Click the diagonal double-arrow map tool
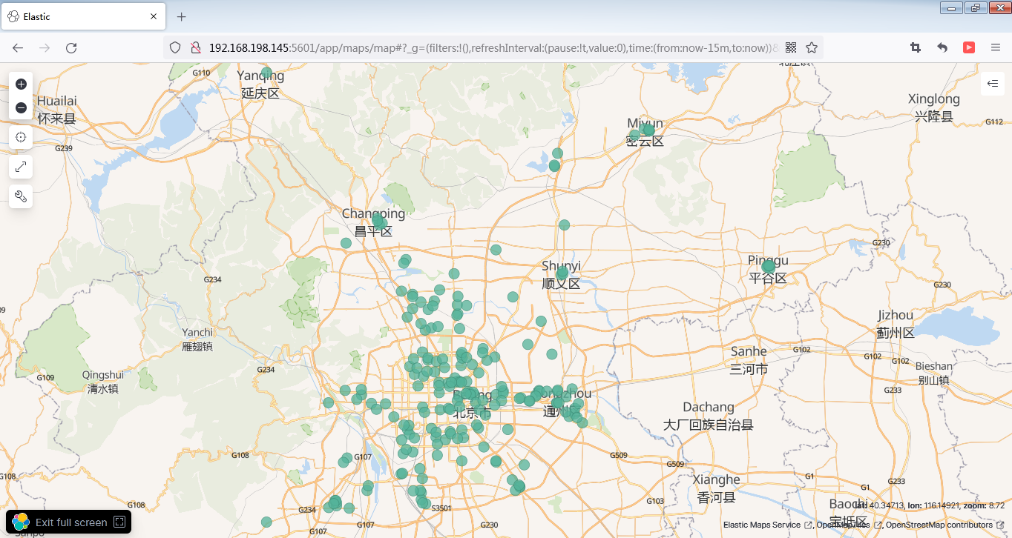Viewport: 1012px width, 538px height. [21, 167]
